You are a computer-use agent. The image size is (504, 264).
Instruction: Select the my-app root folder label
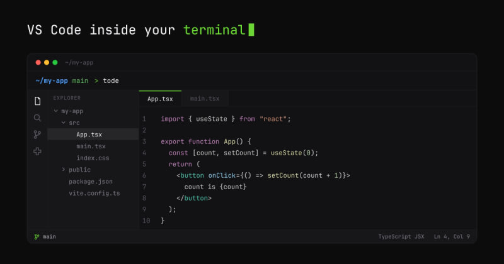[72, 111]
